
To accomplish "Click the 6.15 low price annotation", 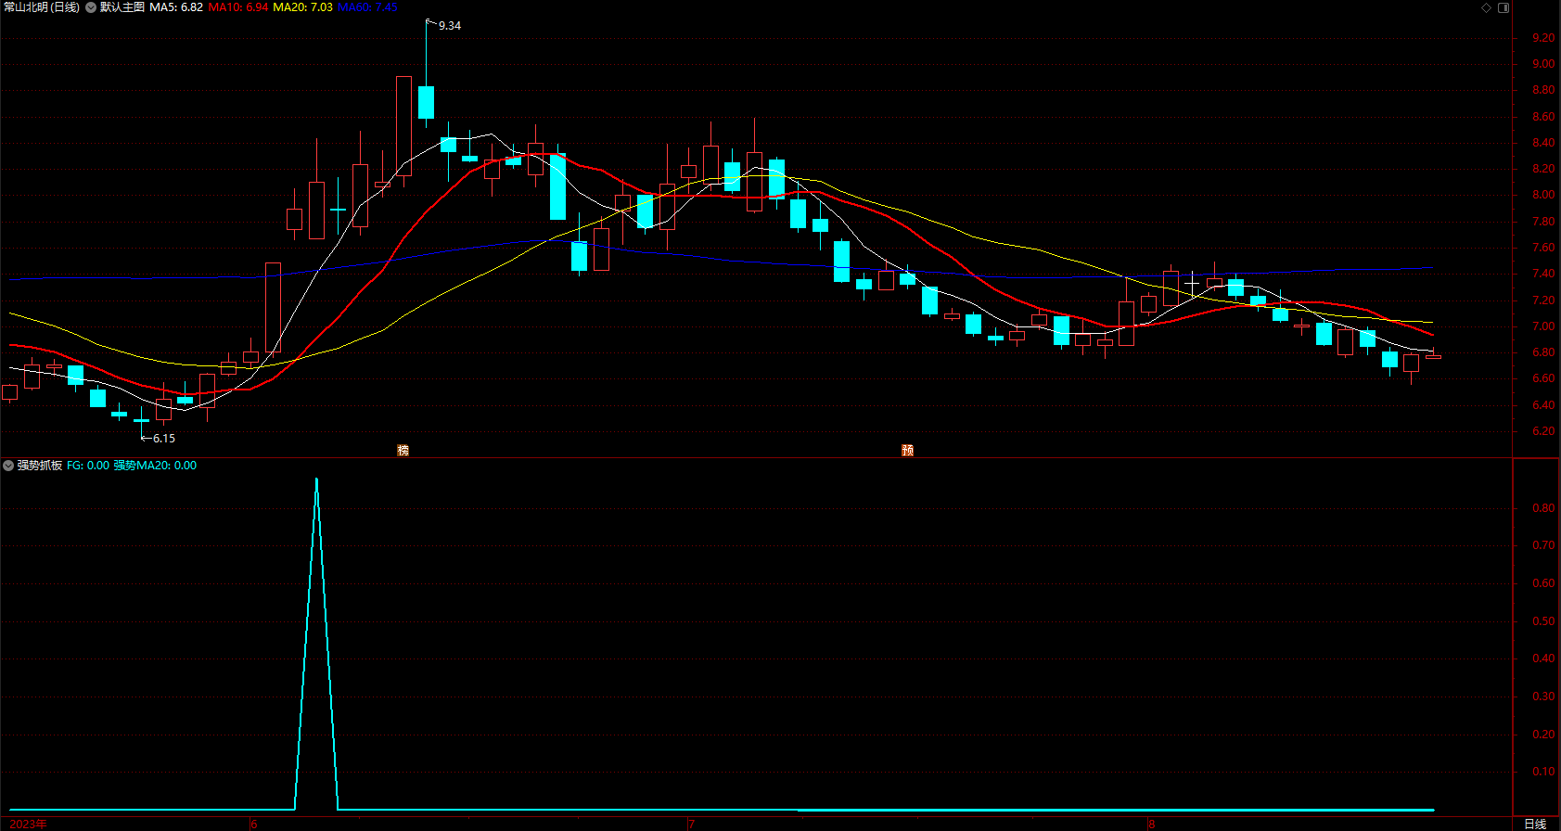I will click(x=164, y=439).
